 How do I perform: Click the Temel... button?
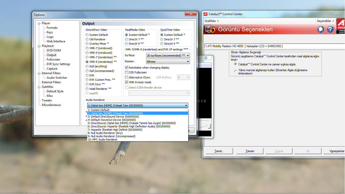click(x=219, y=151)
